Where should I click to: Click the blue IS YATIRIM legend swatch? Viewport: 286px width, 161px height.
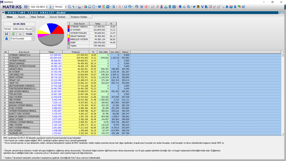[x=69, y=30]
